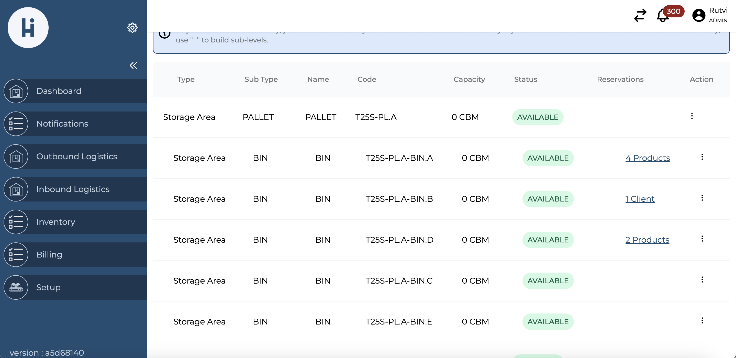The image size is (736, 358).
Task: Open the 2 Products link for BIN.D
Action: pyautogui.click(x=647, y=240)
